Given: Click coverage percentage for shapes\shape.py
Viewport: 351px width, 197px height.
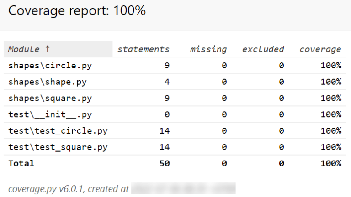Looking at the screenshot, I should [331, 82].
